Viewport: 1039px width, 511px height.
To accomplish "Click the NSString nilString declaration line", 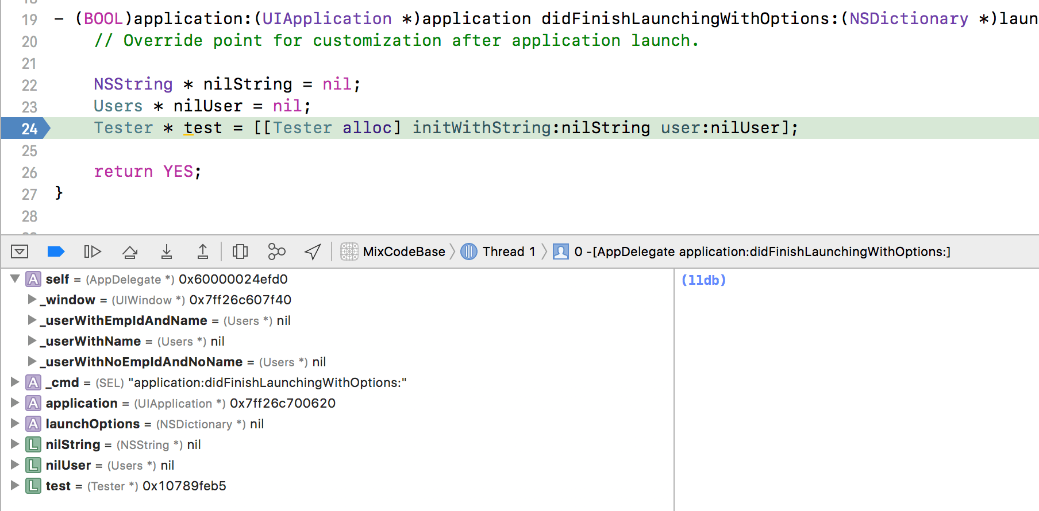I will (x=228, y=84).
